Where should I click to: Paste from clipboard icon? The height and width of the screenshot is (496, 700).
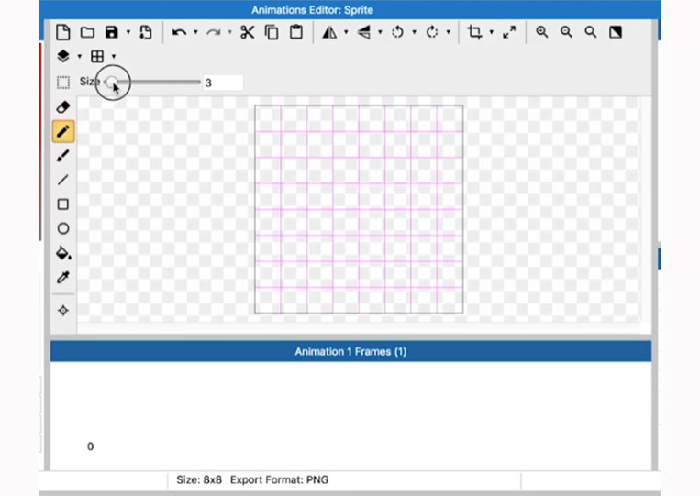(296, 32)
